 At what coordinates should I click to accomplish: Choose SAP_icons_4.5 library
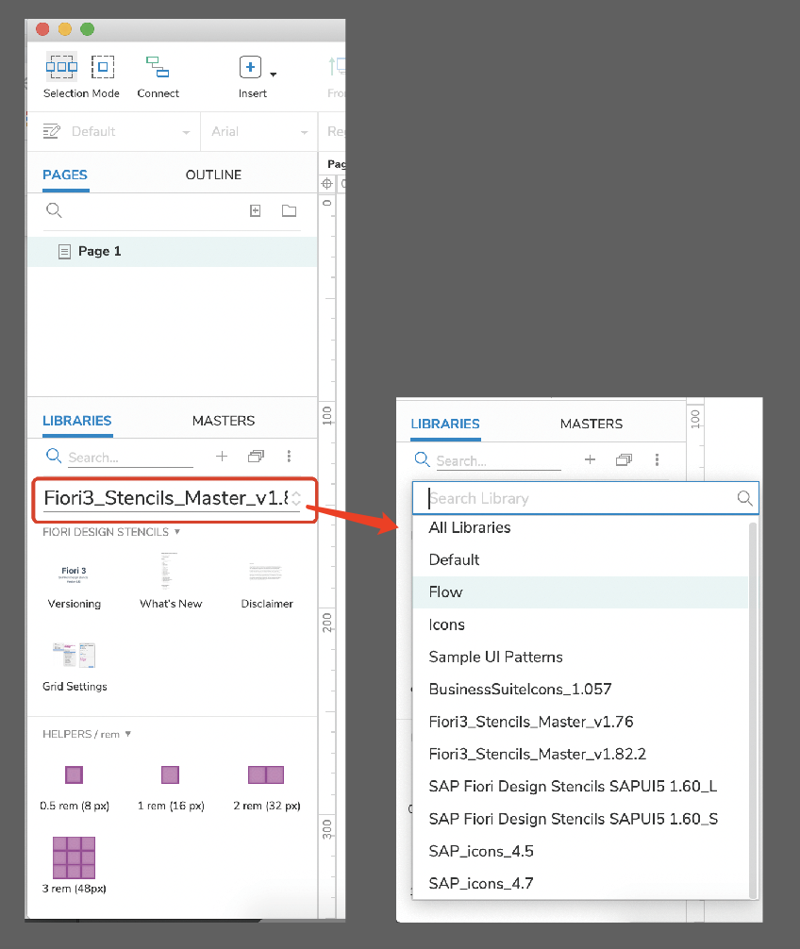580,851
